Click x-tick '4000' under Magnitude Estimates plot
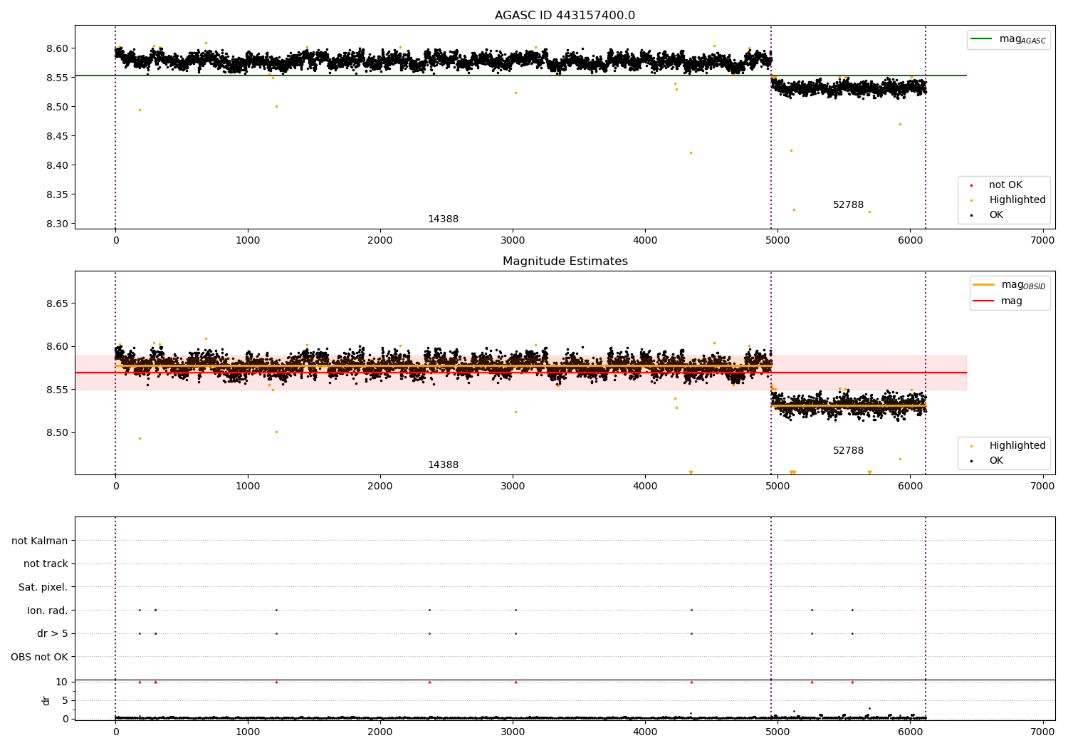Screen dimensions: 1068x748 click(645, 487)
